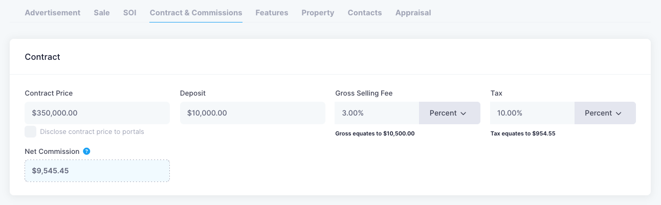
Task: Switch to the Features tab
Action: click(272, 13)
